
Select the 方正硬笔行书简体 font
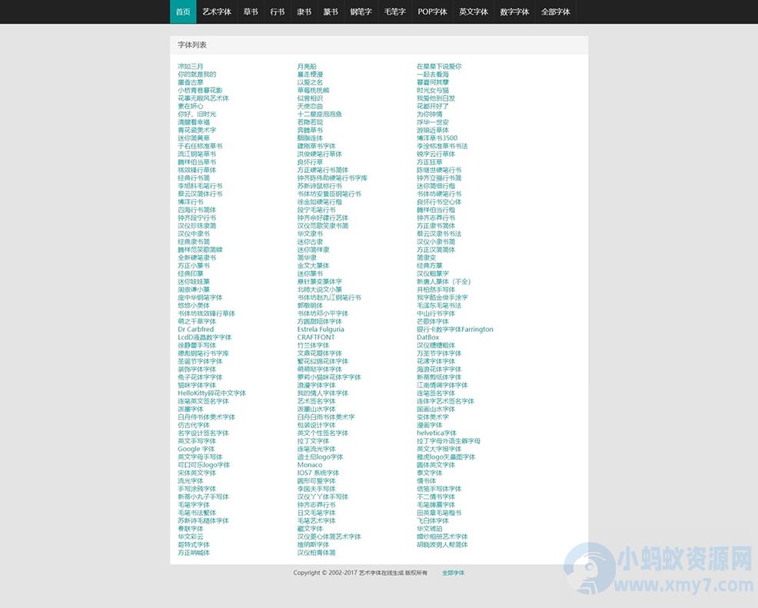tap(323, 170)
